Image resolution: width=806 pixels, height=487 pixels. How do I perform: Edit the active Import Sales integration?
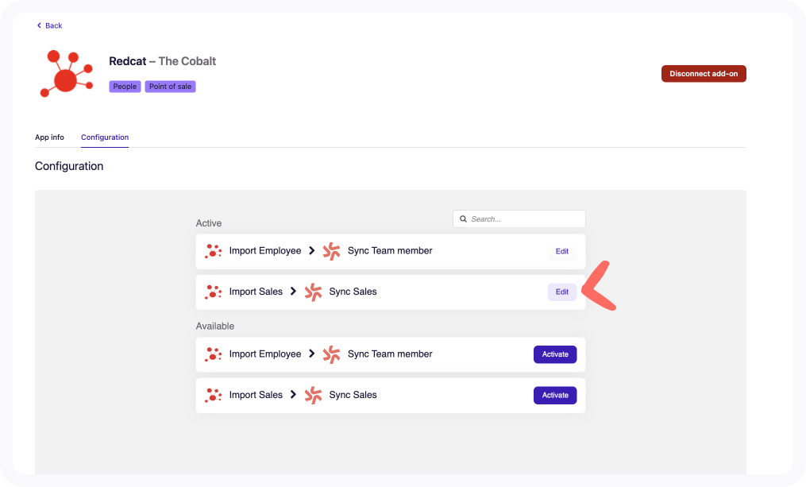pyautogui.click(x=561, y=292)
